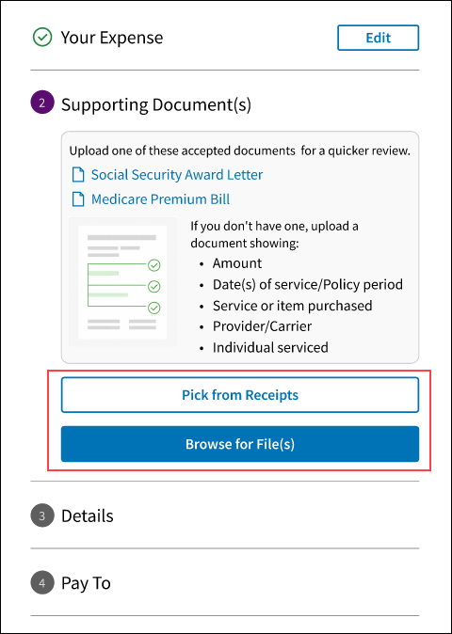Viewport: 452px width, 634px height.
Task: Click the Supporting Document(s) heading
Action: (x=156, y=104)
